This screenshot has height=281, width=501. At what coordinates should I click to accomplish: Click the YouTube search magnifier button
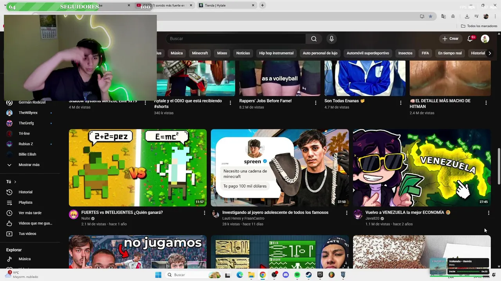pos(314,39)
